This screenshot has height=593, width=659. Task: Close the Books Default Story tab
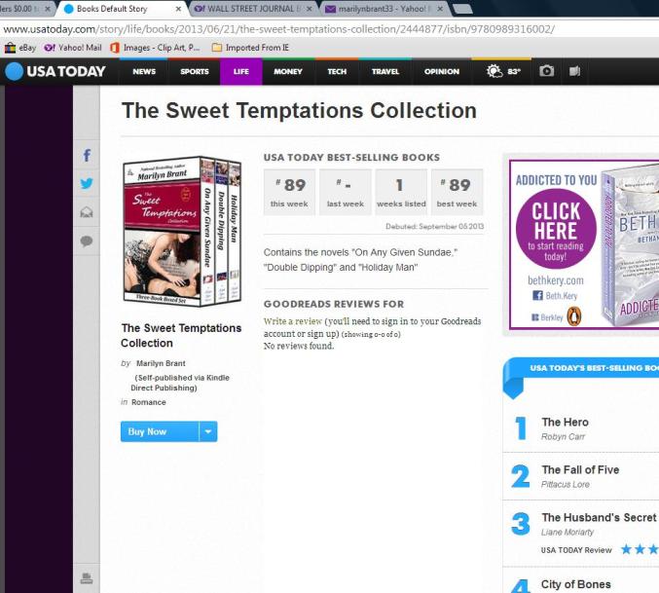(178, 9)
